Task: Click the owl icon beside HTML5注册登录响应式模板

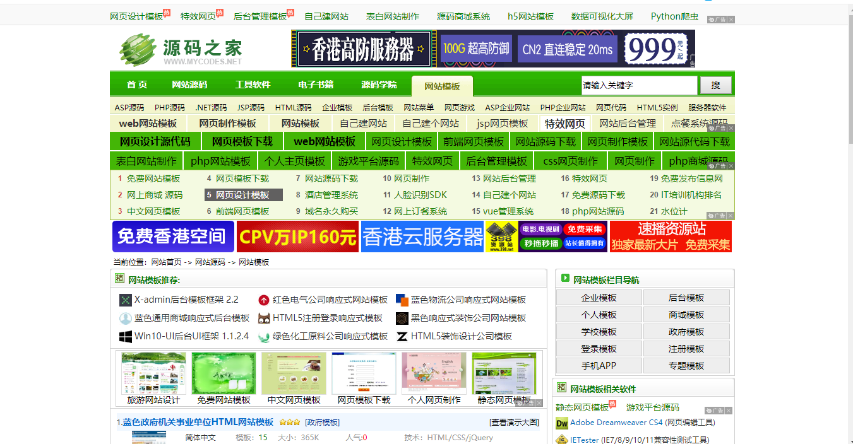Action: coord(264,318)
